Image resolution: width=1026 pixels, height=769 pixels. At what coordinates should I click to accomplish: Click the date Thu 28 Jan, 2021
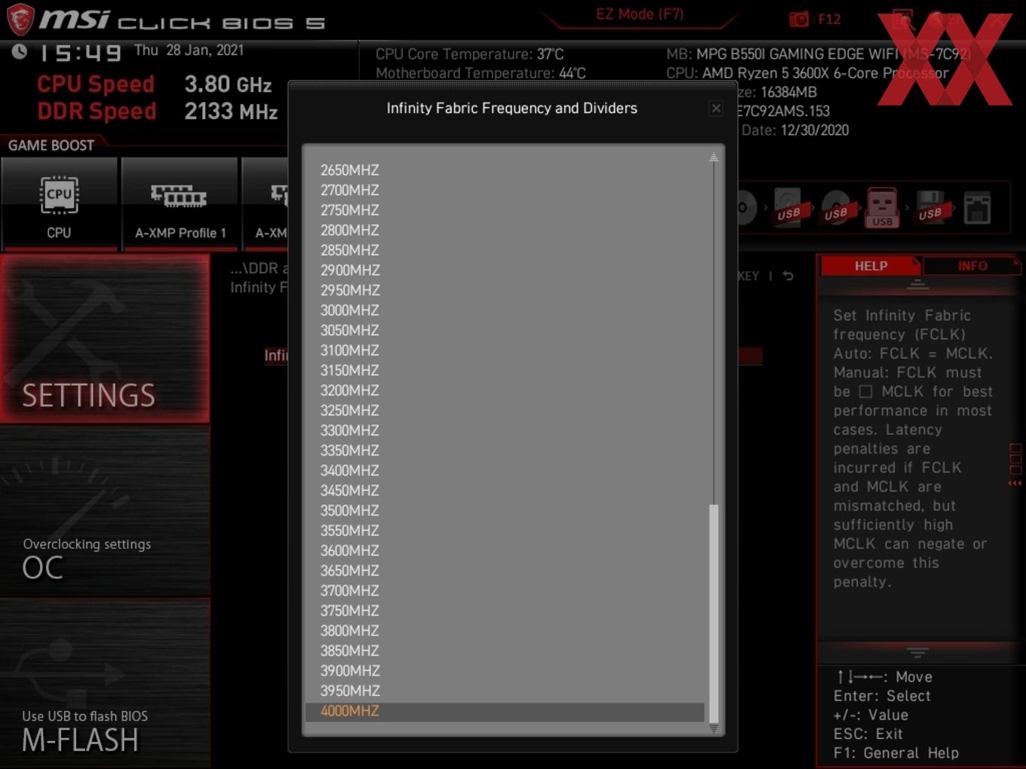(x=189, y=51)
